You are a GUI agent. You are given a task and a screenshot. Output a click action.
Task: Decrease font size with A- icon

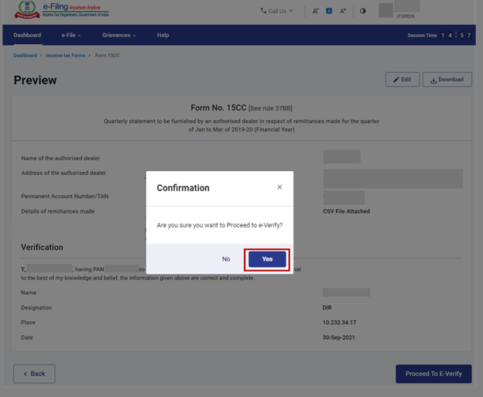(315, 12)
